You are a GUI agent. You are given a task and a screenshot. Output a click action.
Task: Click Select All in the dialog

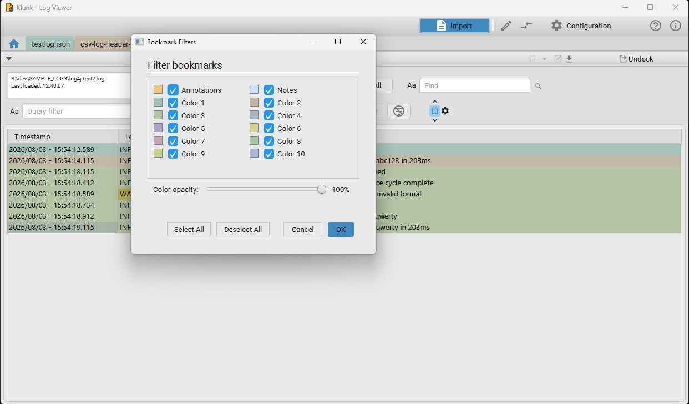[189, 229]
